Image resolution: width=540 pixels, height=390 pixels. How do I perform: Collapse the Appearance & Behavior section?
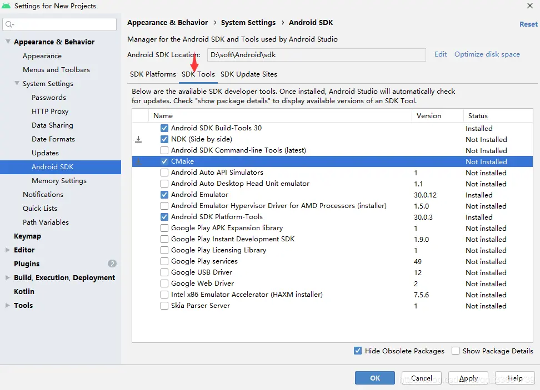click(8, 42)
